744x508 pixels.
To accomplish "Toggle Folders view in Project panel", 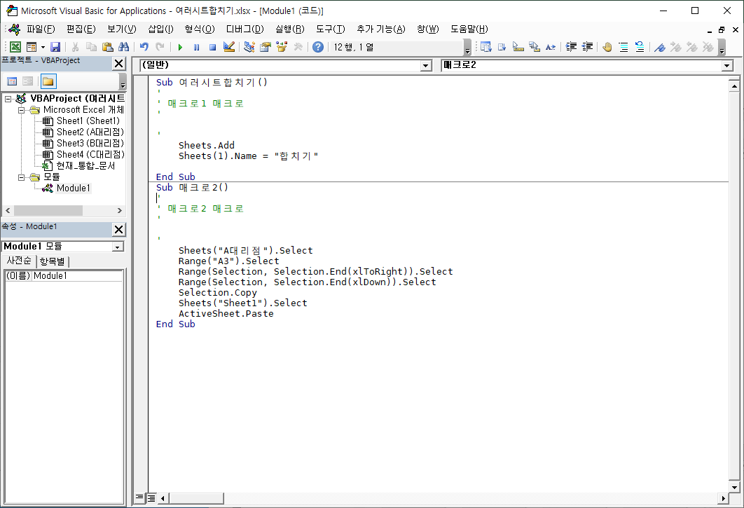I will pos(48,82).
